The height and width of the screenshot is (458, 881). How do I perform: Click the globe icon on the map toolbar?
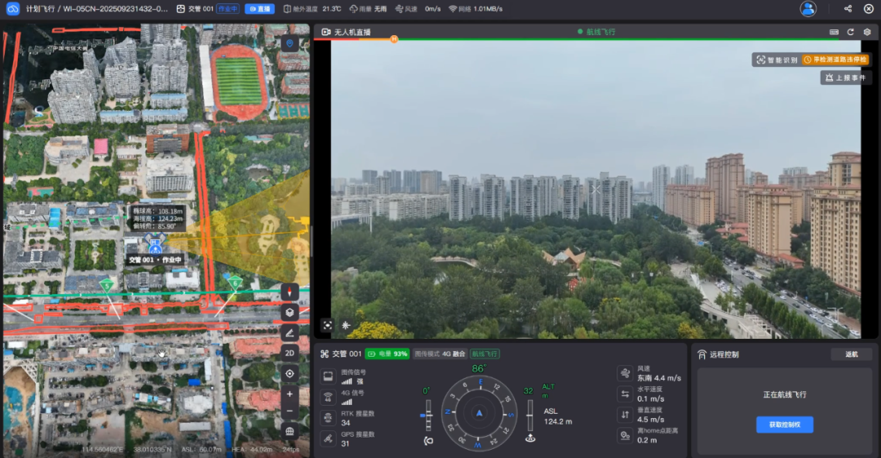tap(290, 430)
